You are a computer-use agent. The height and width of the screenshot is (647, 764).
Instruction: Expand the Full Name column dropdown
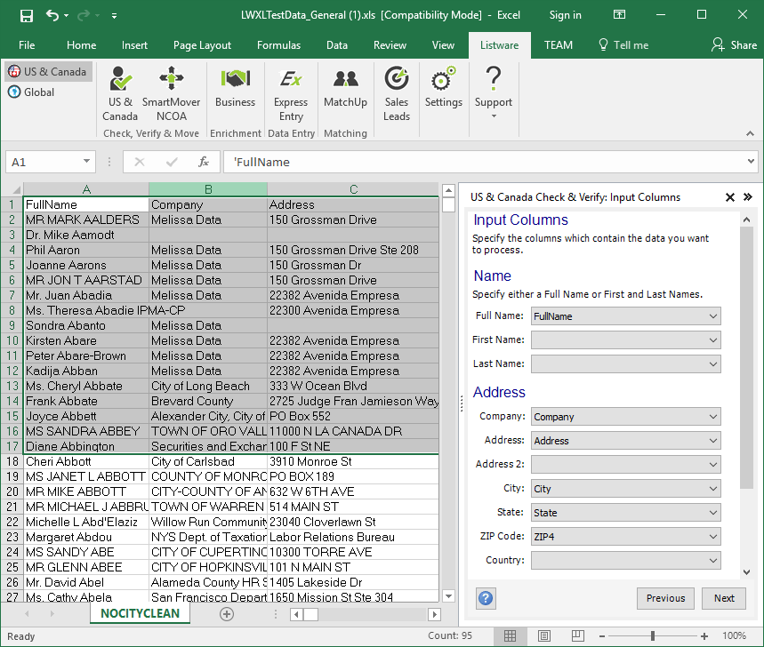(x=713, y=316)
